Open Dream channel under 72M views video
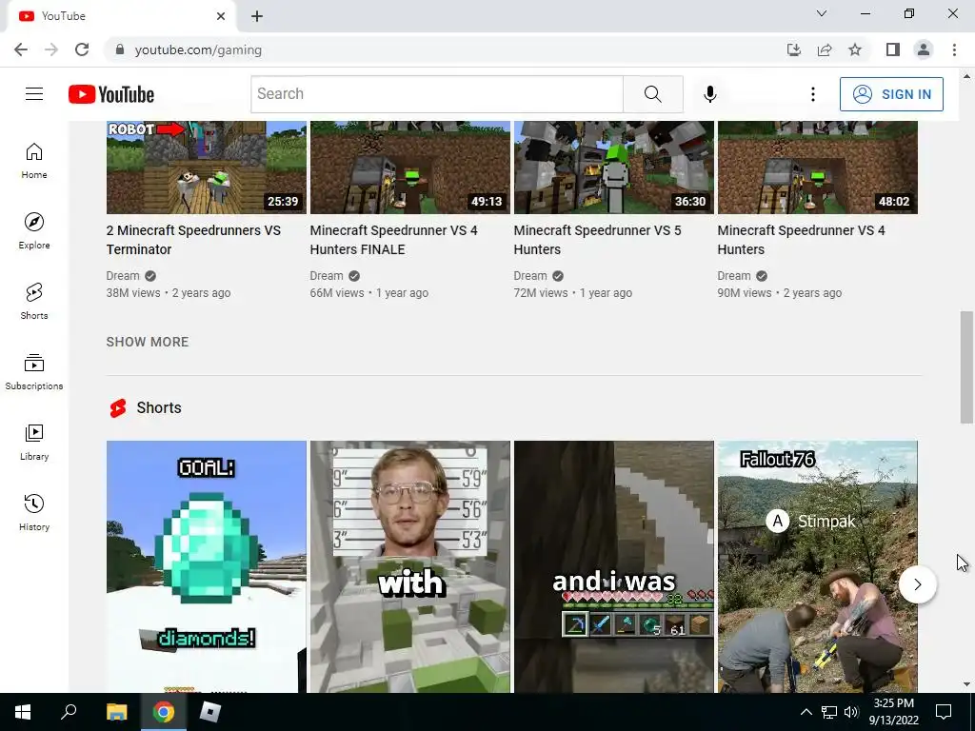Image resolution: width=975 pixels, height=731 pixels. (x=530, y=276)
